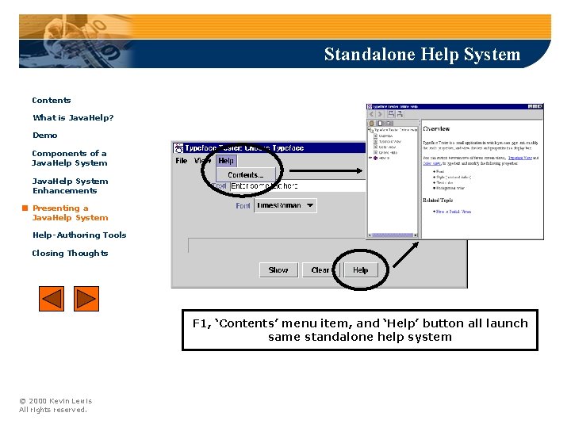Click the Font label beside the dropdown
571x428 pixels.
click(243, 206)
